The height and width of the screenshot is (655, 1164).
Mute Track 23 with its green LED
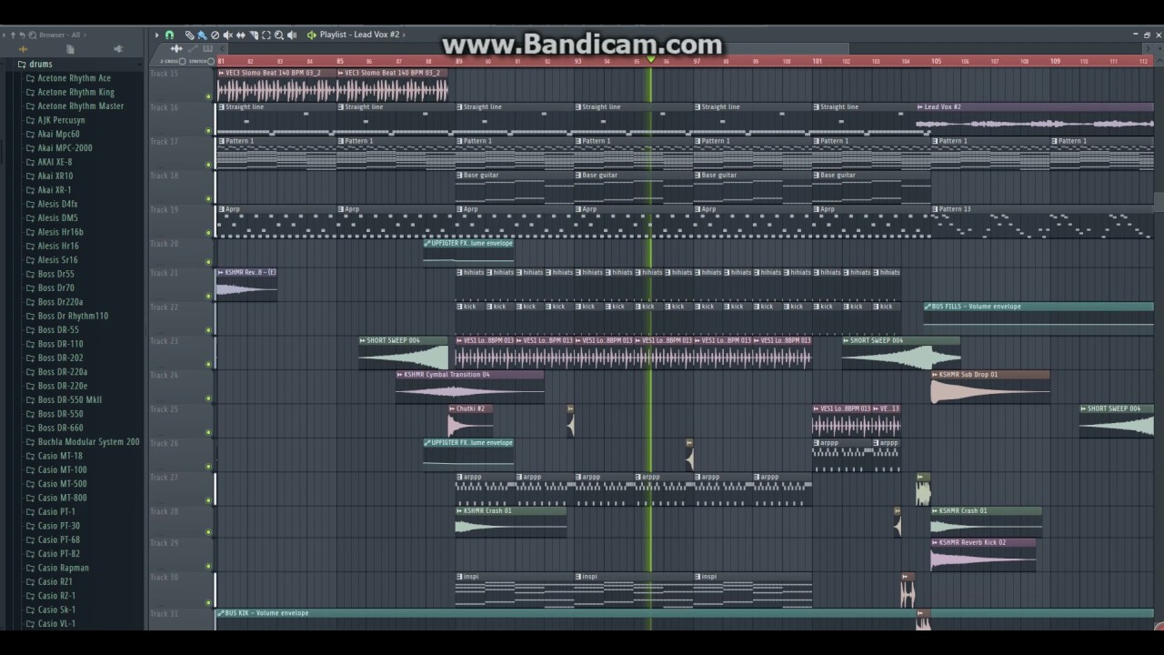(208, 364)
